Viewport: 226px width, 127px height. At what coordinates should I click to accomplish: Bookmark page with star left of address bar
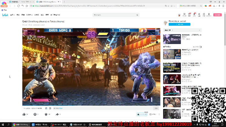(27, 6)
